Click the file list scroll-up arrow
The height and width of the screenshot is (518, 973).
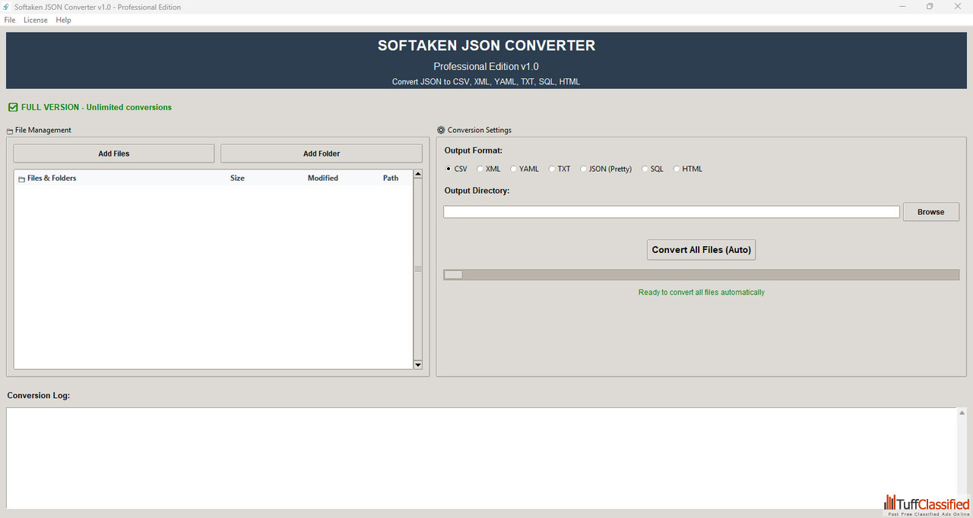[x=417, y=175]
